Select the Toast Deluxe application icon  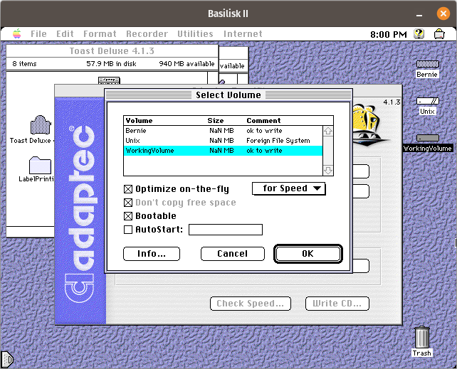[41, 125]
